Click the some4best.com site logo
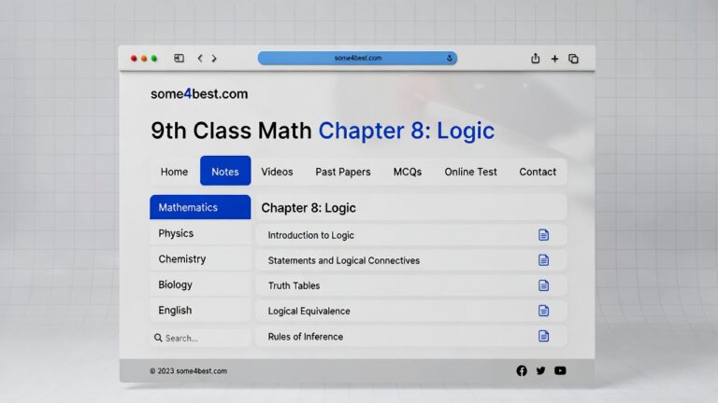 (x=199, y=93)
